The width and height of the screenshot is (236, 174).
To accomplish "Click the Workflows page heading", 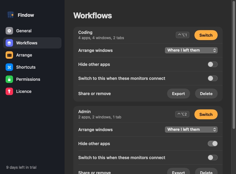I will (93, 16).
